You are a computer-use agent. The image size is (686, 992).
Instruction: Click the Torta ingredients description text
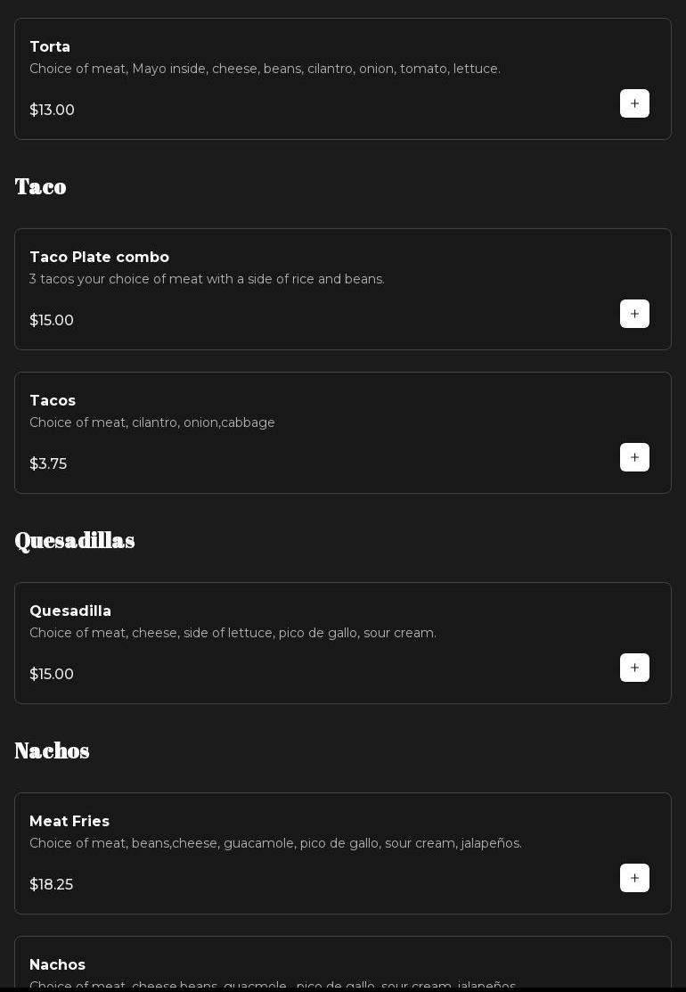[x=265, y=70]
